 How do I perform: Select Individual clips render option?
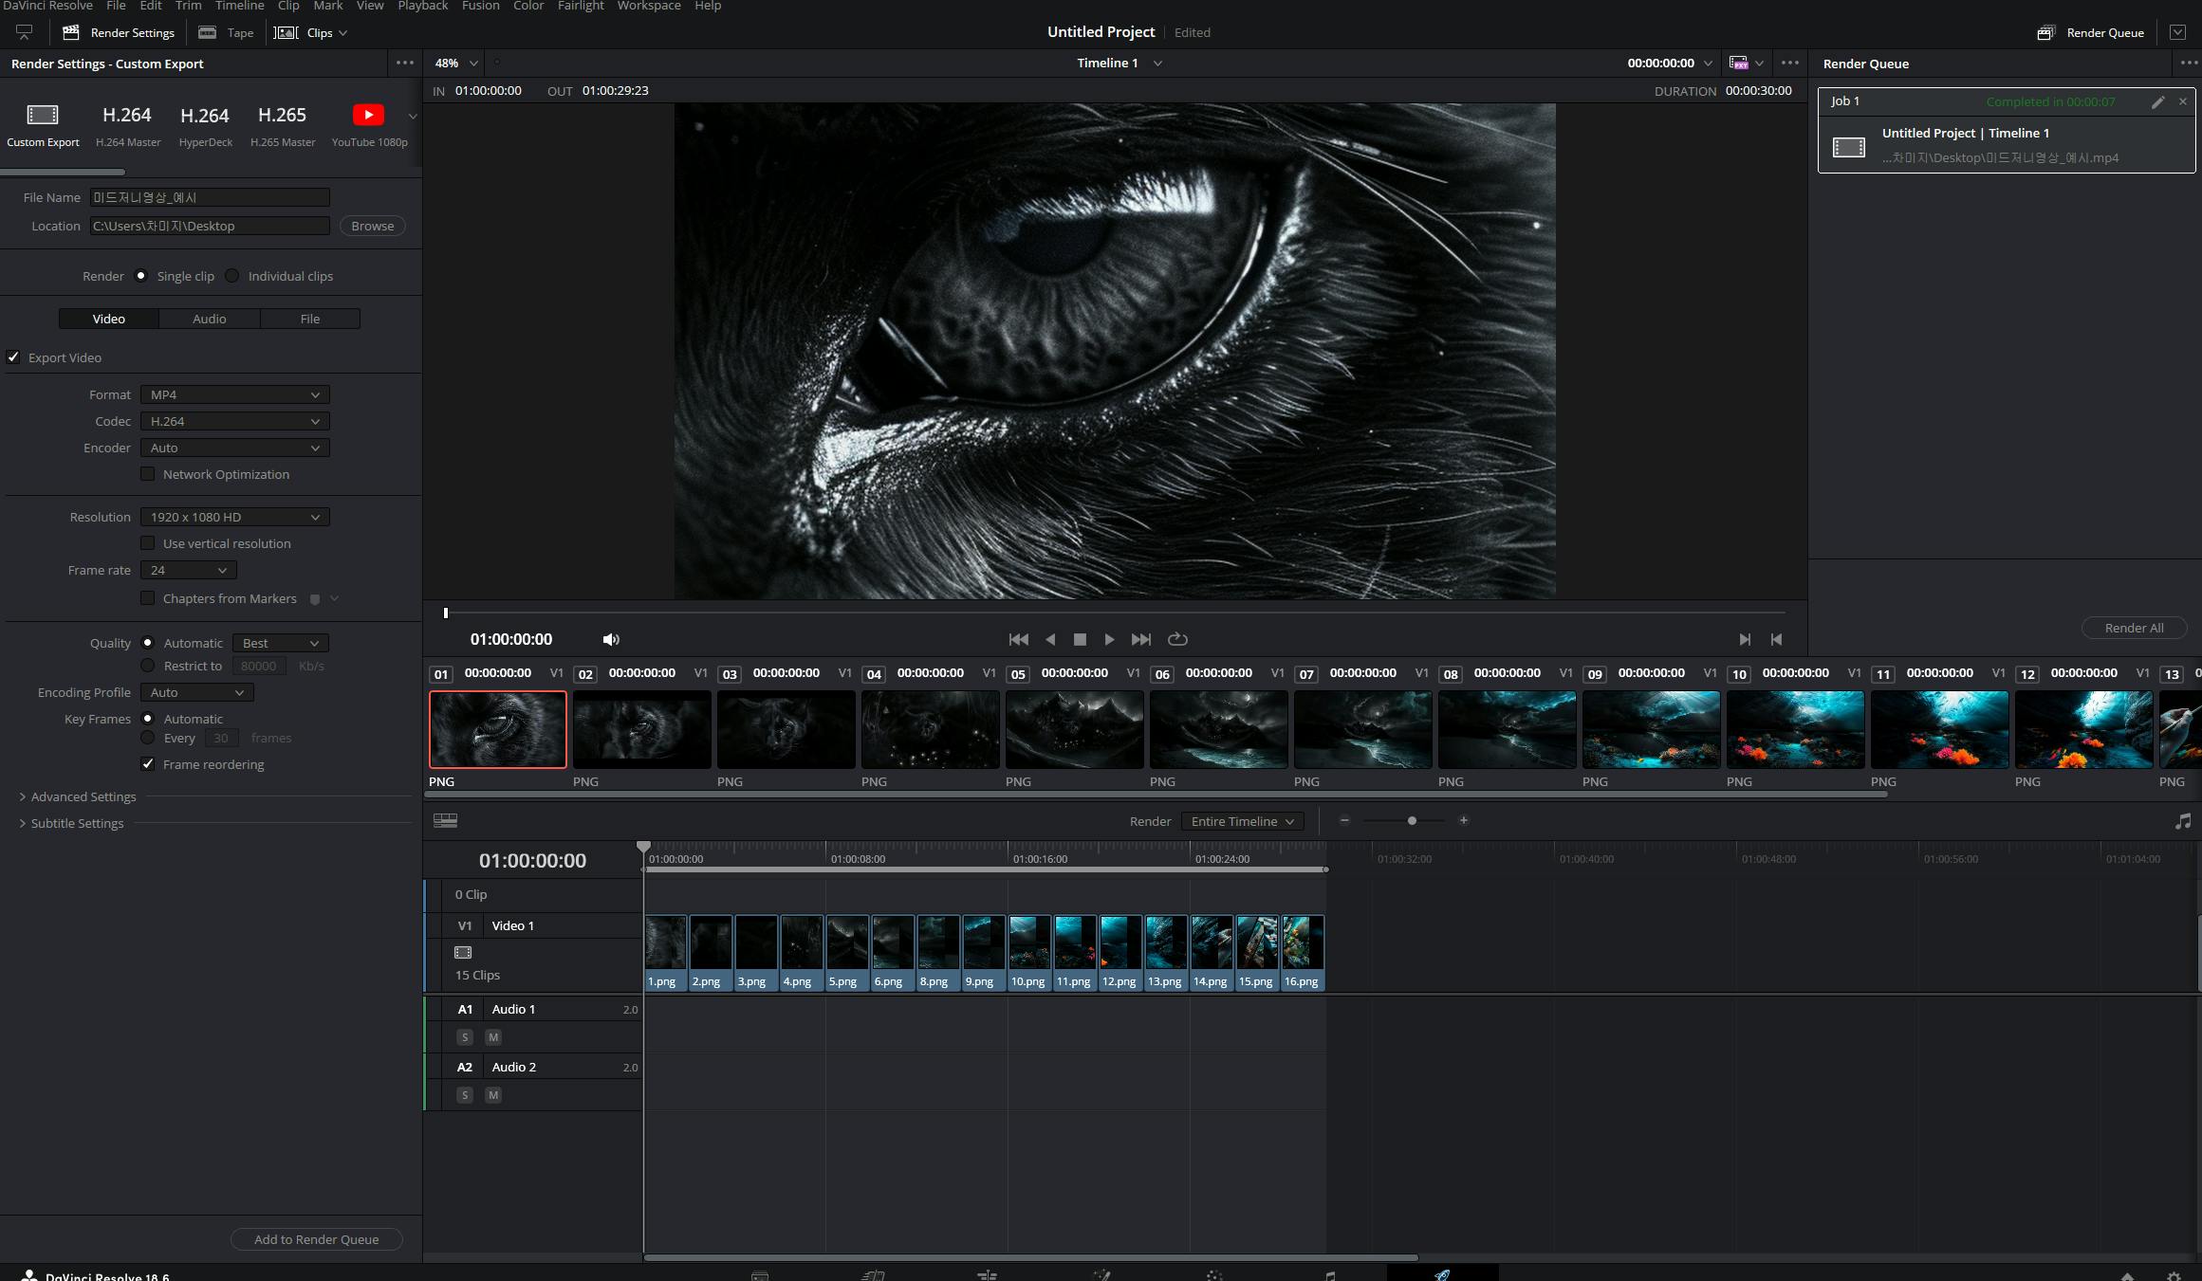click(x=232, y=276)
